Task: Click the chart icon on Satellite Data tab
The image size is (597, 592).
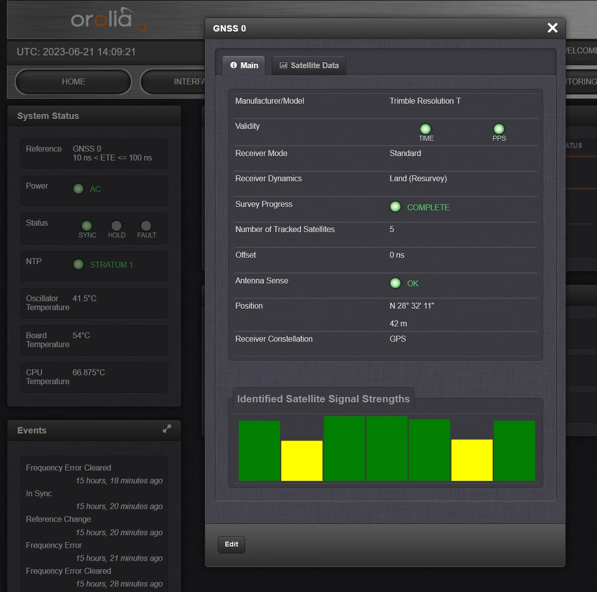Action: (283, 66)
